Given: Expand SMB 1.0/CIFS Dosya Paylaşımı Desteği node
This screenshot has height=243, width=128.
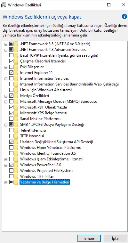Looking at the screenshot, I should click(6, 125).
